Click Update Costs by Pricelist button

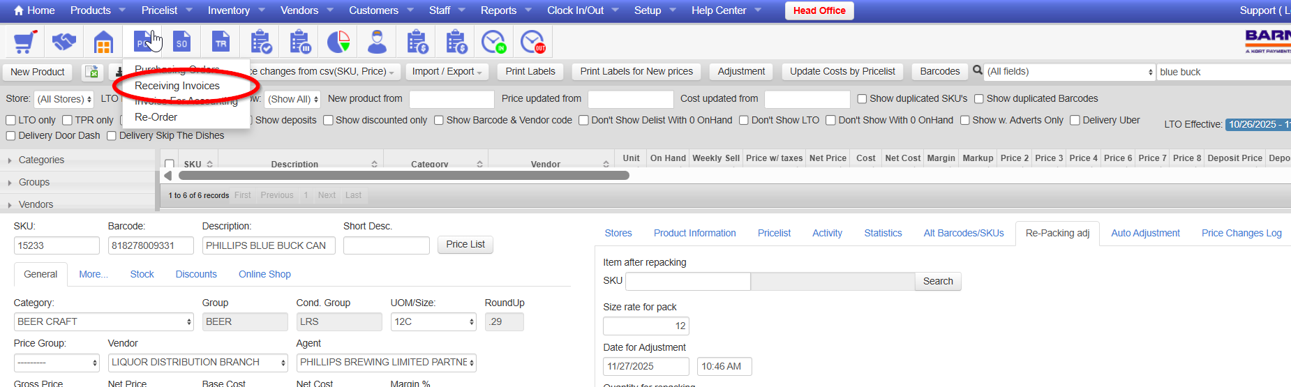(842, 72)
